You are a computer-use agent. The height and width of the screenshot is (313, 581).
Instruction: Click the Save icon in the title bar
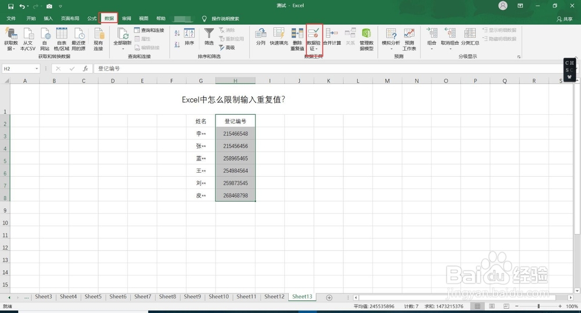(10, 6)
